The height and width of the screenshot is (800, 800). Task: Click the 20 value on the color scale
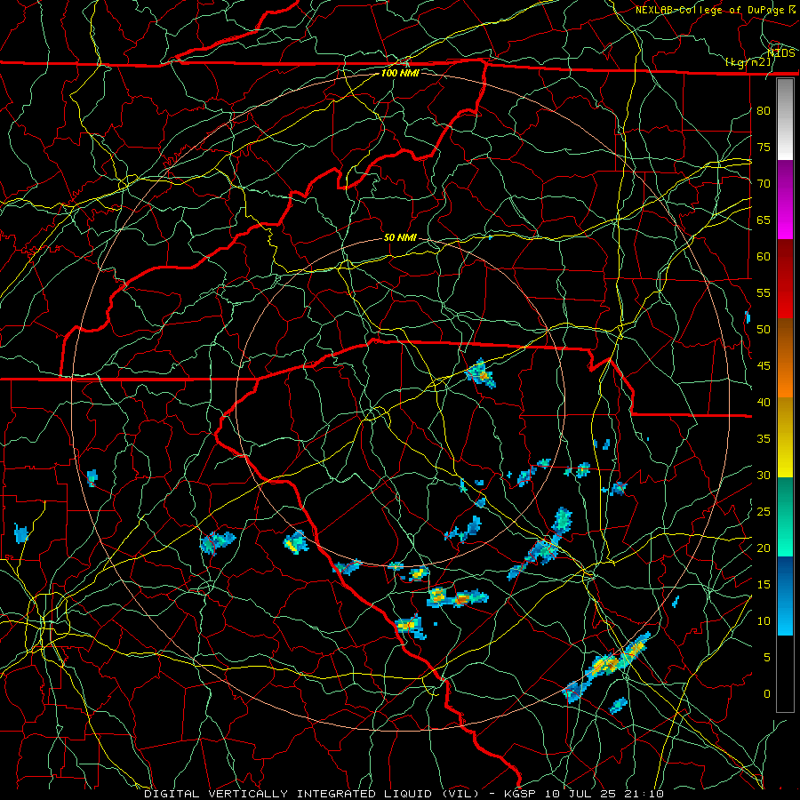pyautogui.click(x=764, y=548)
